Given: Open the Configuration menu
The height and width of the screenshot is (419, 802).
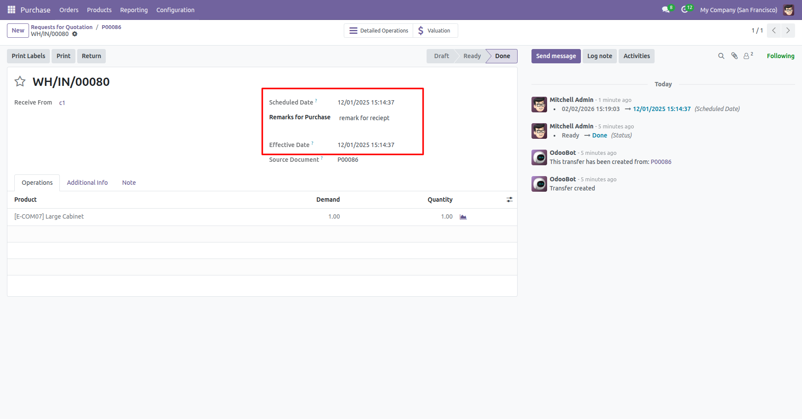Looking at the screenshot, I should tap(175, 10).
